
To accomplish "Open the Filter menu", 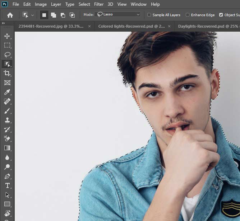I will (99, 4).
